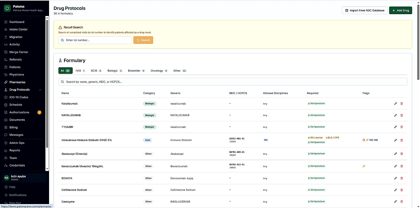Edit Abatacept (Orencia) entry
Image resolution: width=420 pixels, height=208 pixels.
pos(395,154)
